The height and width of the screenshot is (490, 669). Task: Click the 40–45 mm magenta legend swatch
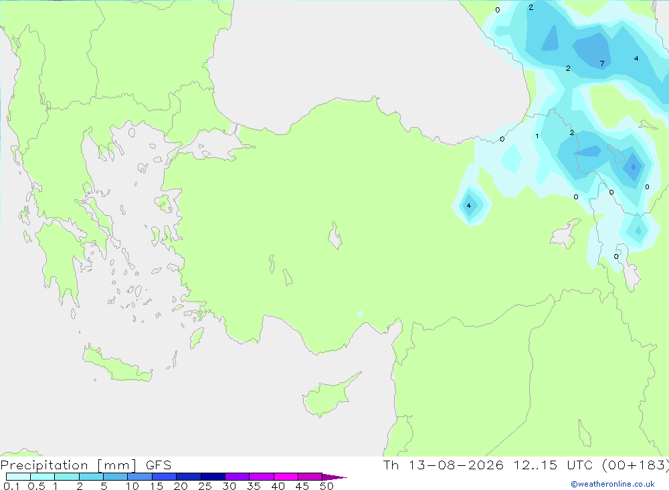286,477
